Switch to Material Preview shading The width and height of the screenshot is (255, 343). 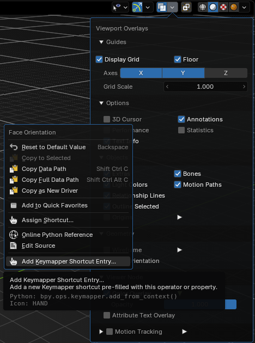(223, 8)
